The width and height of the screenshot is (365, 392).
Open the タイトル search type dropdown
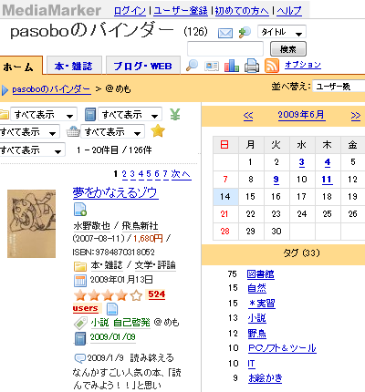281,32
